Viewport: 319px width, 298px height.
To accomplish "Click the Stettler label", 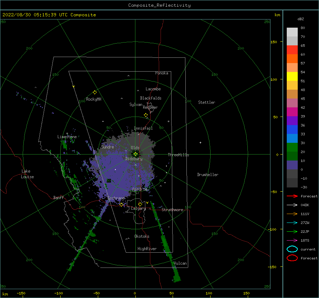I will pos(207,102).
